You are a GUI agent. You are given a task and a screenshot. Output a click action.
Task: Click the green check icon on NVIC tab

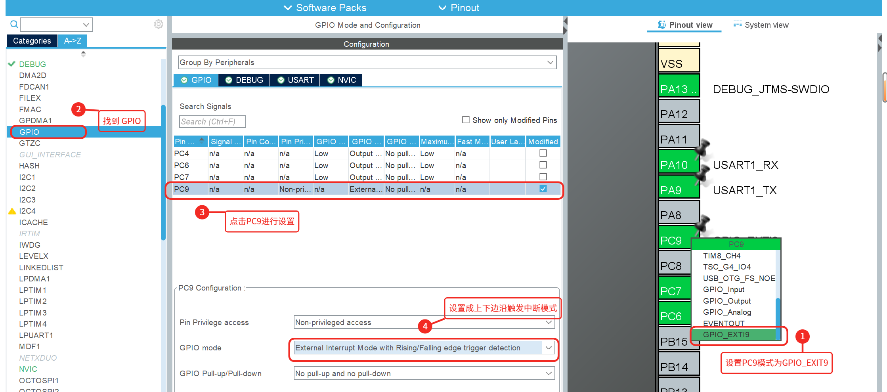pyautogui.click(x=331, y=80)
